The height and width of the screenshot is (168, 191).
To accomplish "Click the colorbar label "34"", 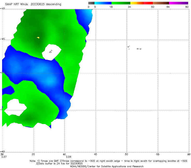I will click(129, 7).
